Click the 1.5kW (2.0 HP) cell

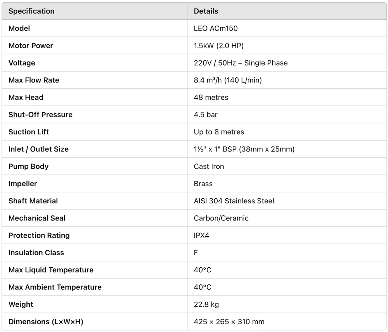coord(218,46)
